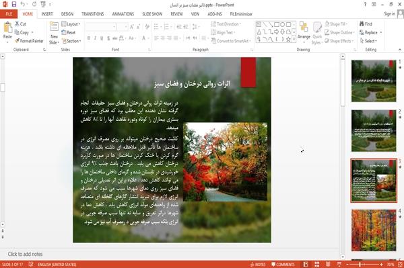
Task: Open Text Direction dropdown
Action: coord(226,24)
